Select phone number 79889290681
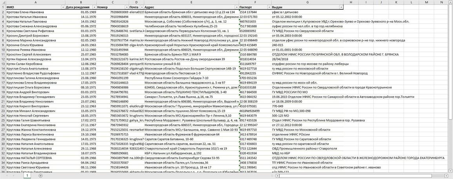 113,153
